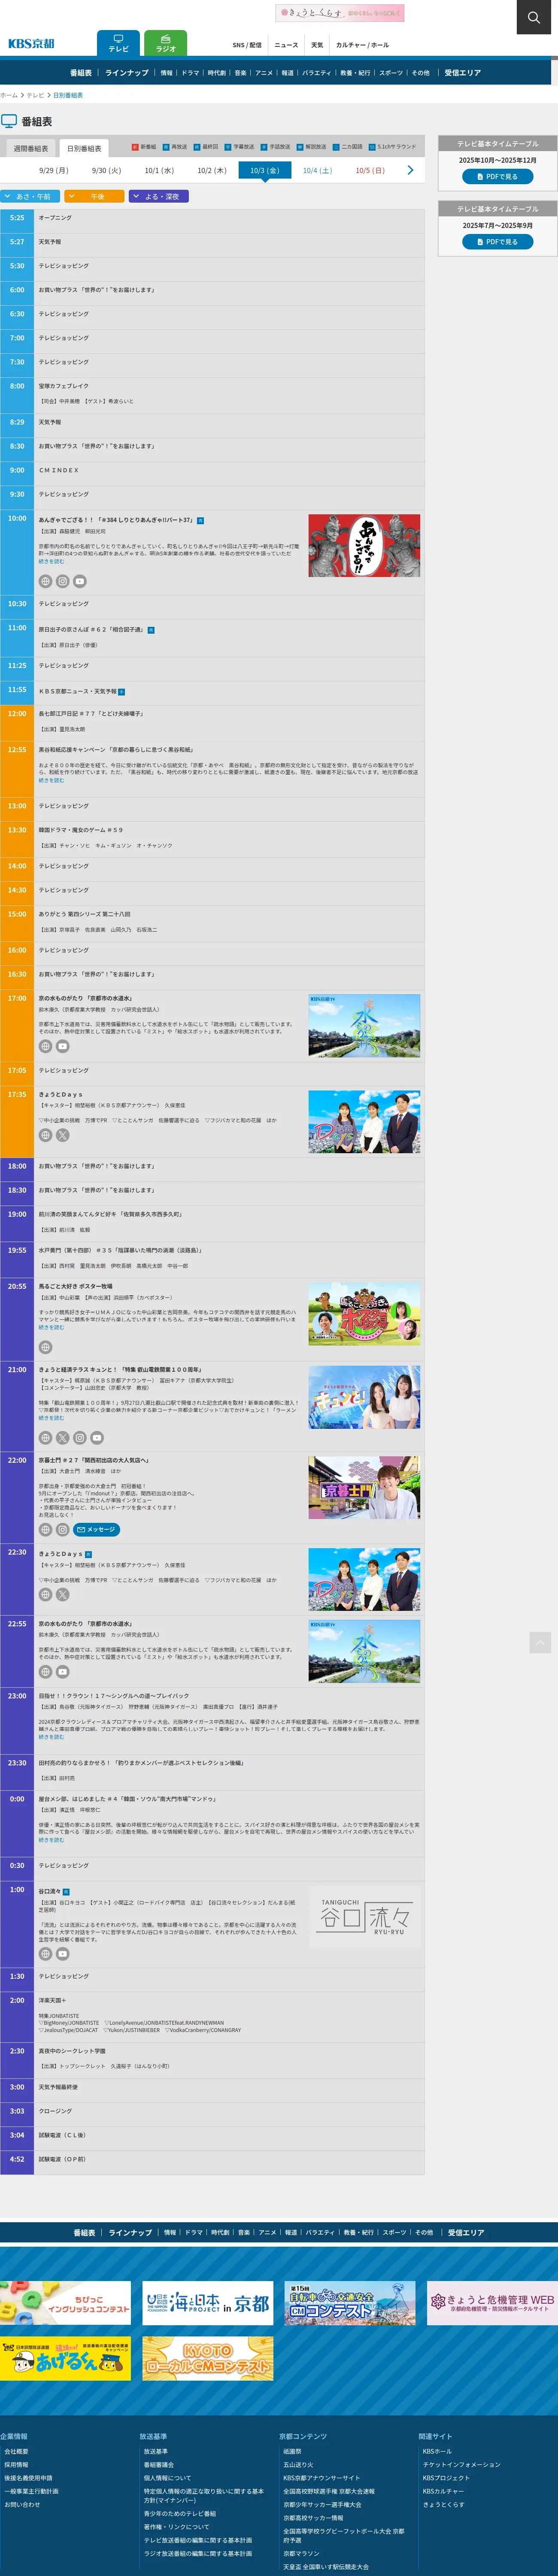The width and height of the screenshot is (558, 2576).
Task: Open カルチャー / ホール header link
Action: (x=362, y=45)
